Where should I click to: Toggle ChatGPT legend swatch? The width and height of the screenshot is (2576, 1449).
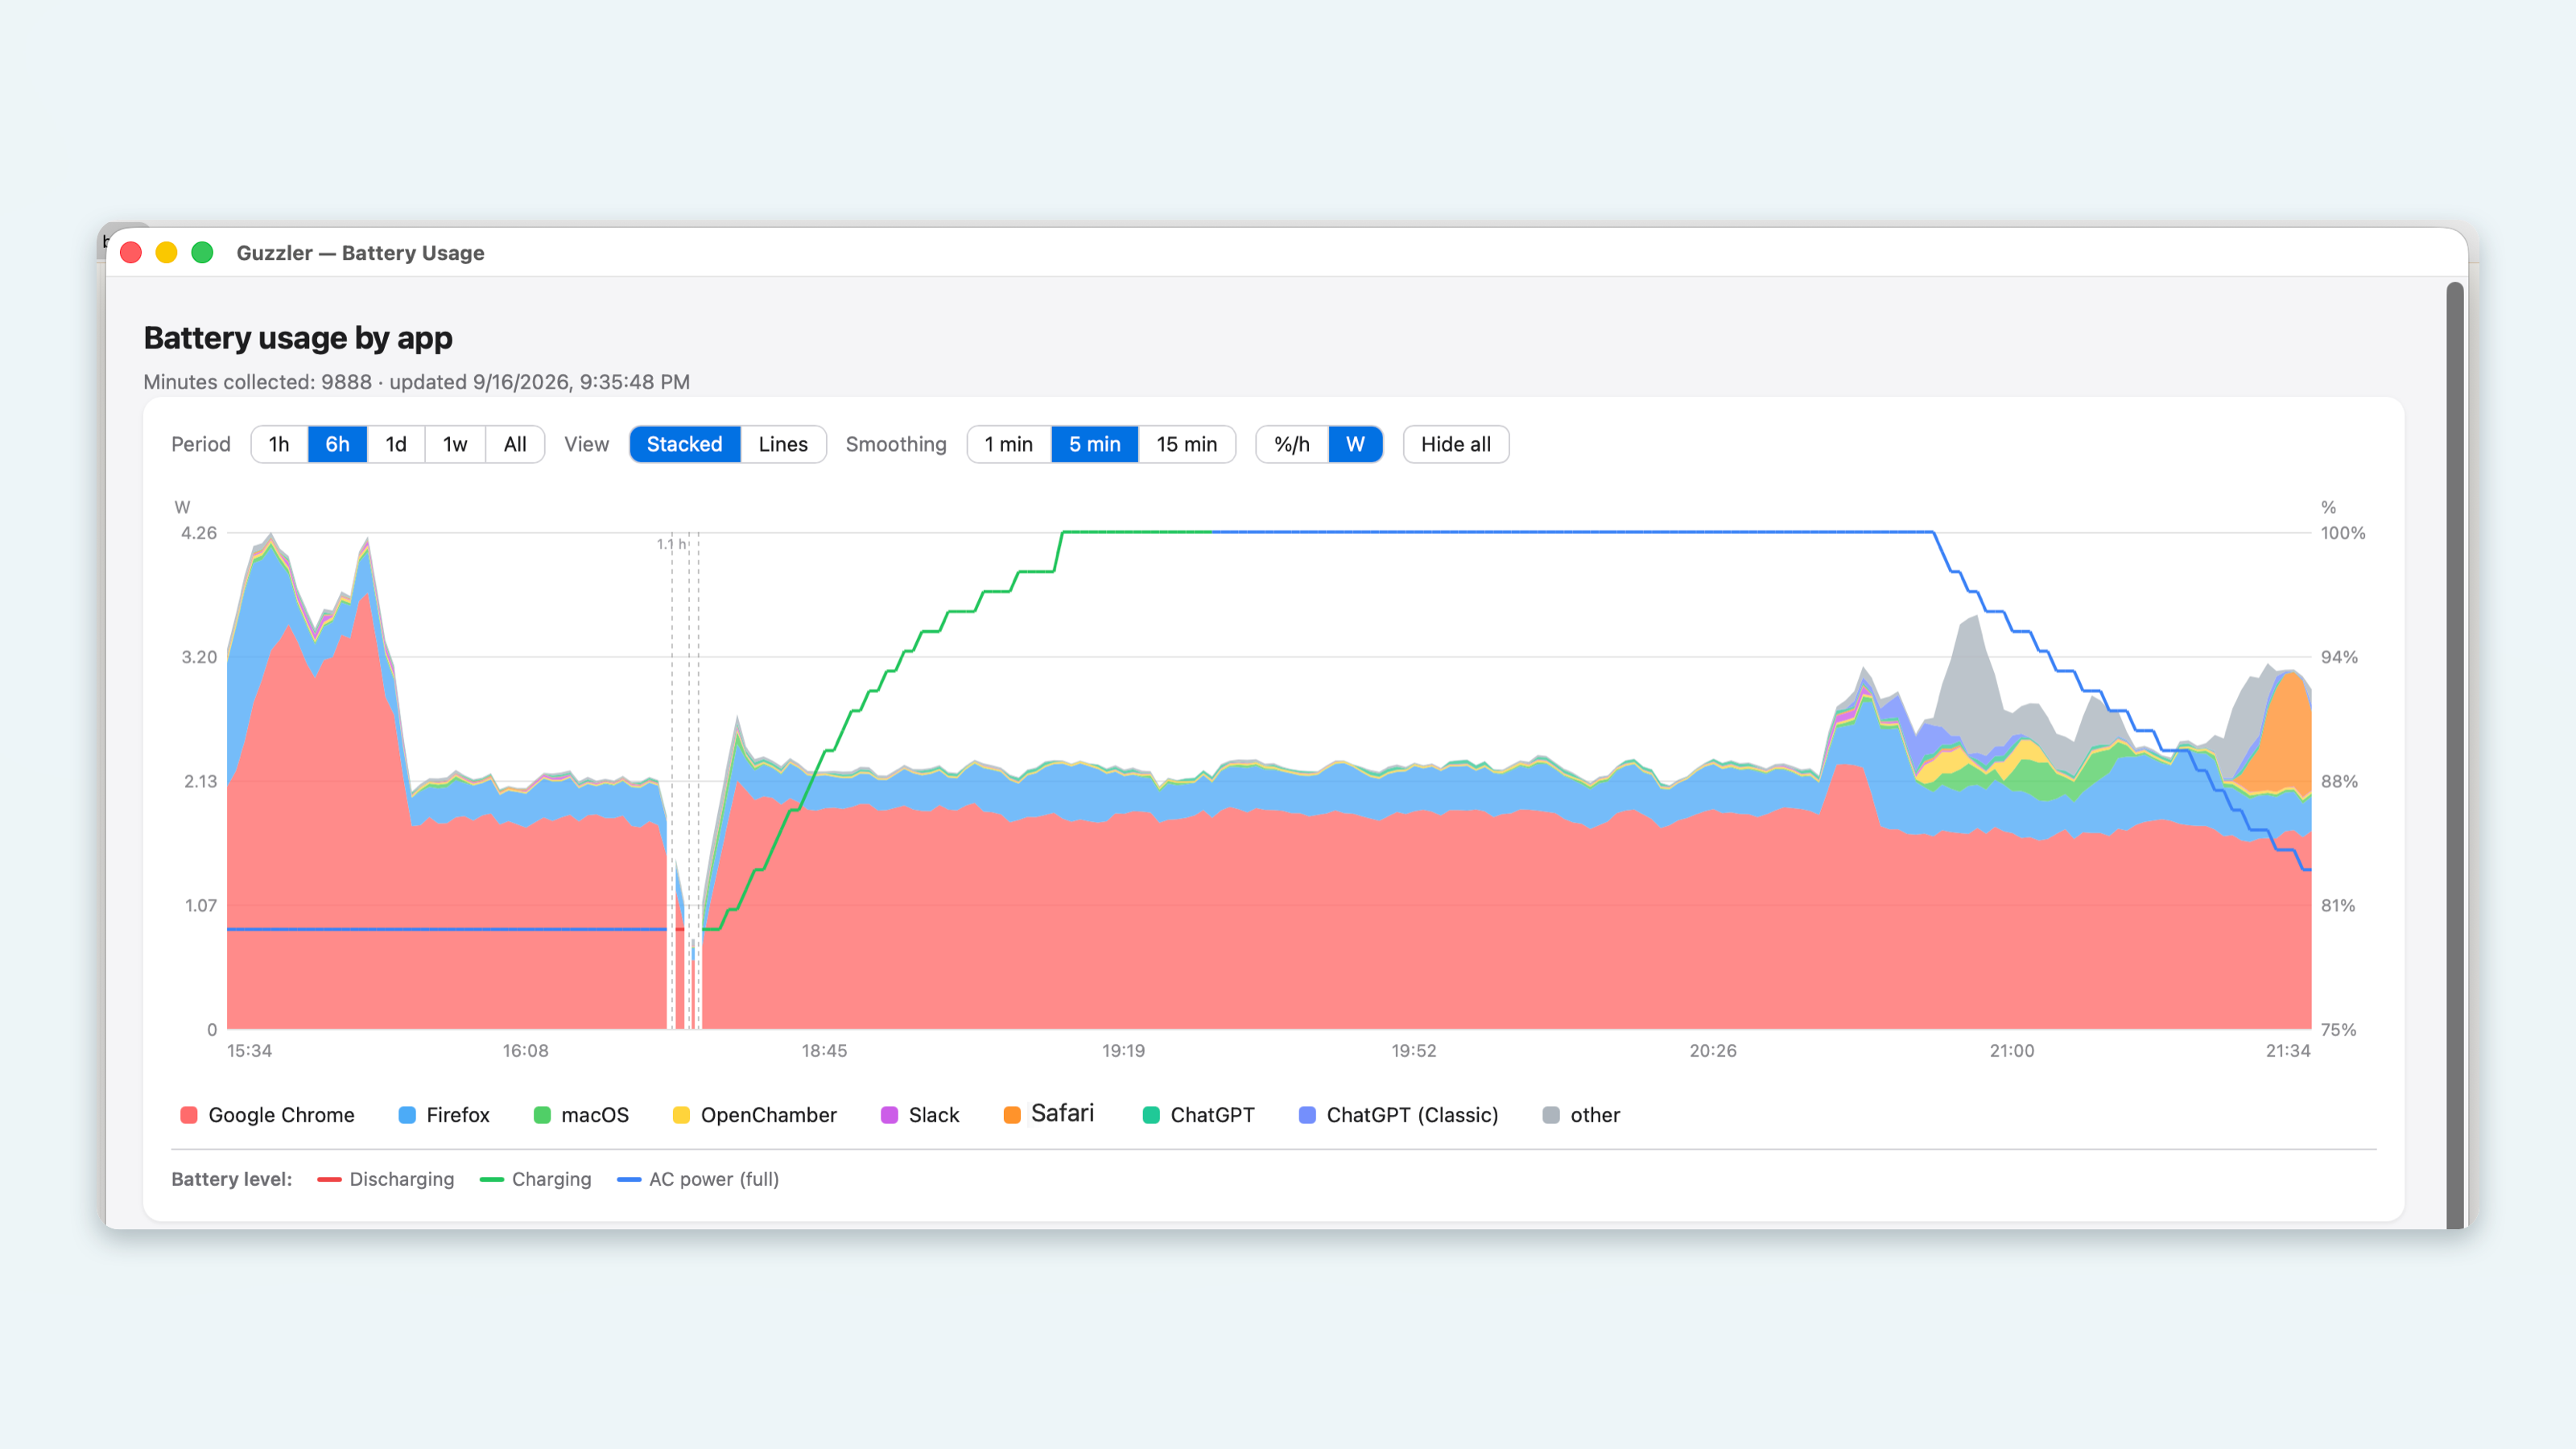point(1151,1115)
